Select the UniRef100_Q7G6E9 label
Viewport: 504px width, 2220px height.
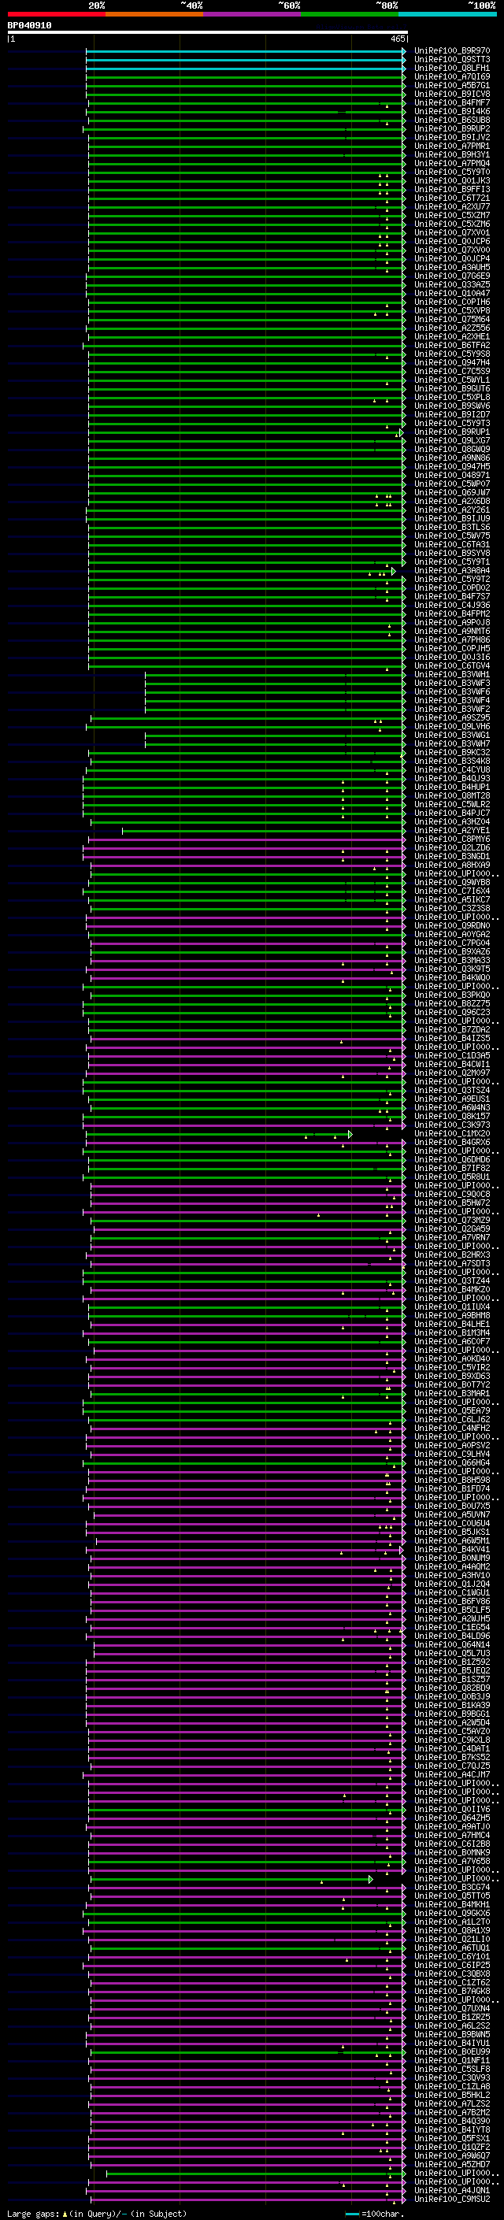pos(452,276)
